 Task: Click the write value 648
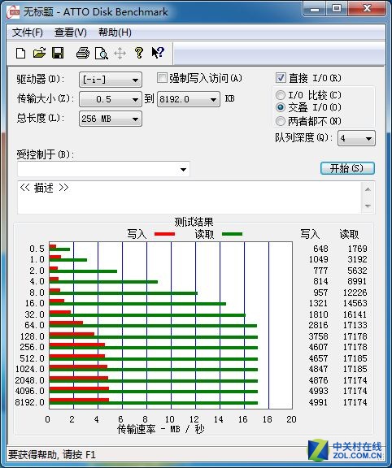click(x=320, y=249)
